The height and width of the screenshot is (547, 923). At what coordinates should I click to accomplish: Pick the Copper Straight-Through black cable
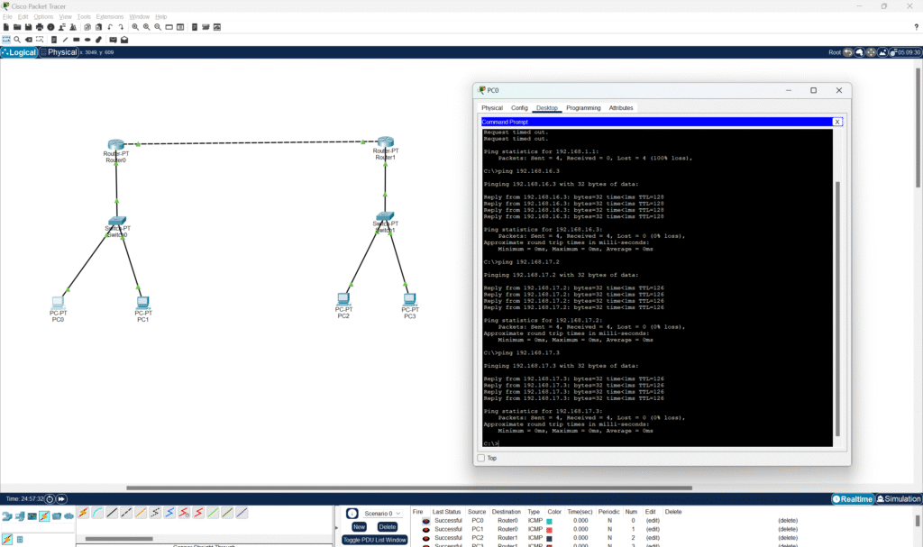(112, 513)
